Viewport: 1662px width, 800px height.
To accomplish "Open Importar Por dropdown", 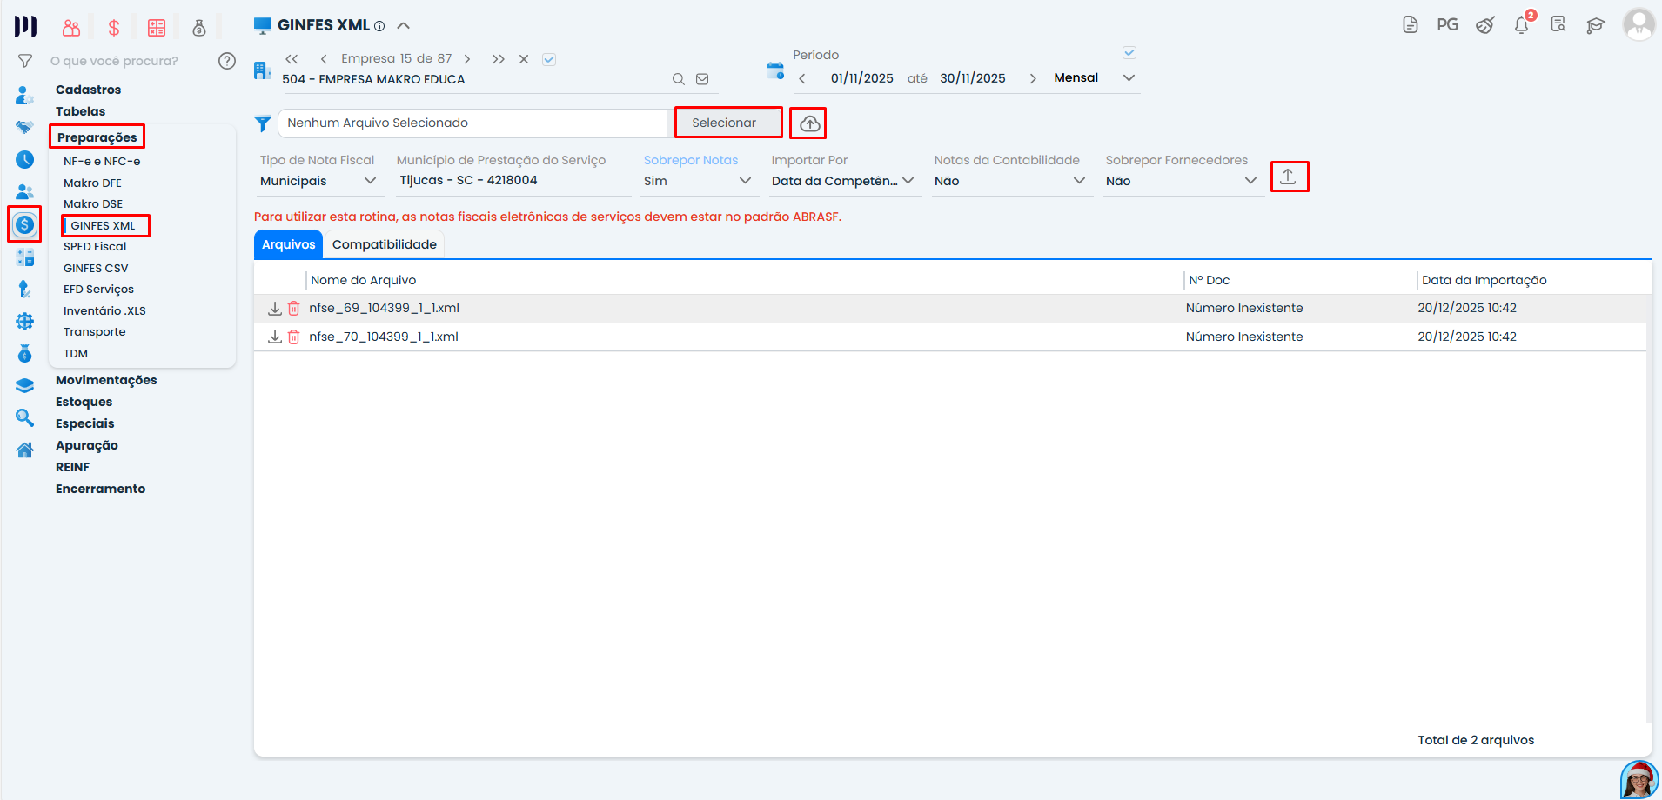I will 843,181.
